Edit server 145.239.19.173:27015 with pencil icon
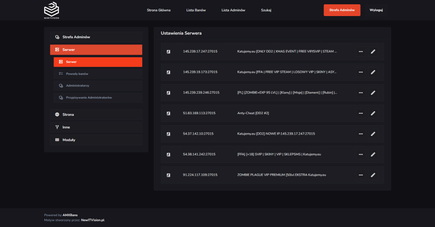This screenshot has height=227, width=435. pyautogui.click(x=373, y=72)
